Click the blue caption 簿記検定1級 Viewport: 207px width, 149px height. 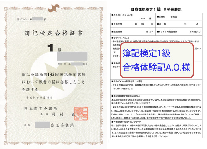tap(146, 53)
